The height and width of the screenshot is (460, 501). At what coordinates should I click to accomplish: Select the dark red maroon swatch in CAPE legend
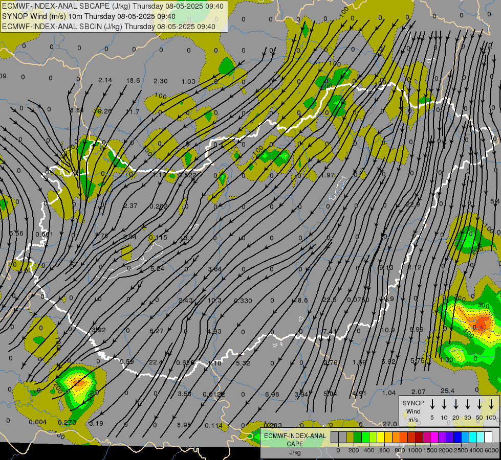coord(419,438)
